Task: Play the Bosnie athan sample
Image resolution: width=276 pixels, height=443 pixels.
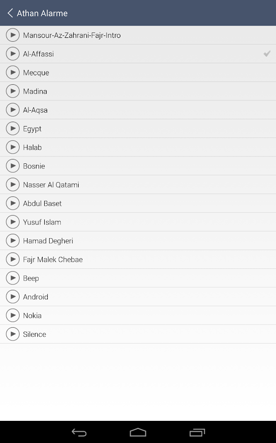Action: coord(13,166)
